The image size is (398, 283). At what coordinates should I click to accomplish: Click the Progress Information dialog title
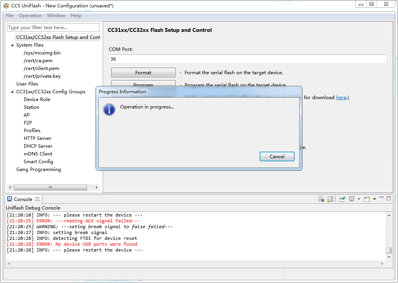122,92
